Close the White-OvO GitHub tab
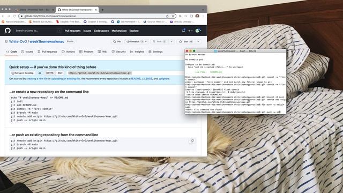The height and width of the screenshot is (193, 343). pos(96,10)
